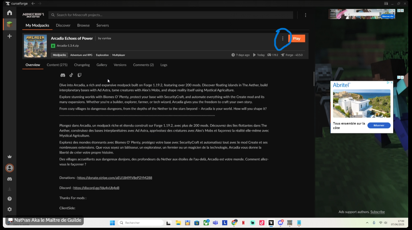Open the Windows Start menu
The image size is (412, 230).
coord(112,223)
